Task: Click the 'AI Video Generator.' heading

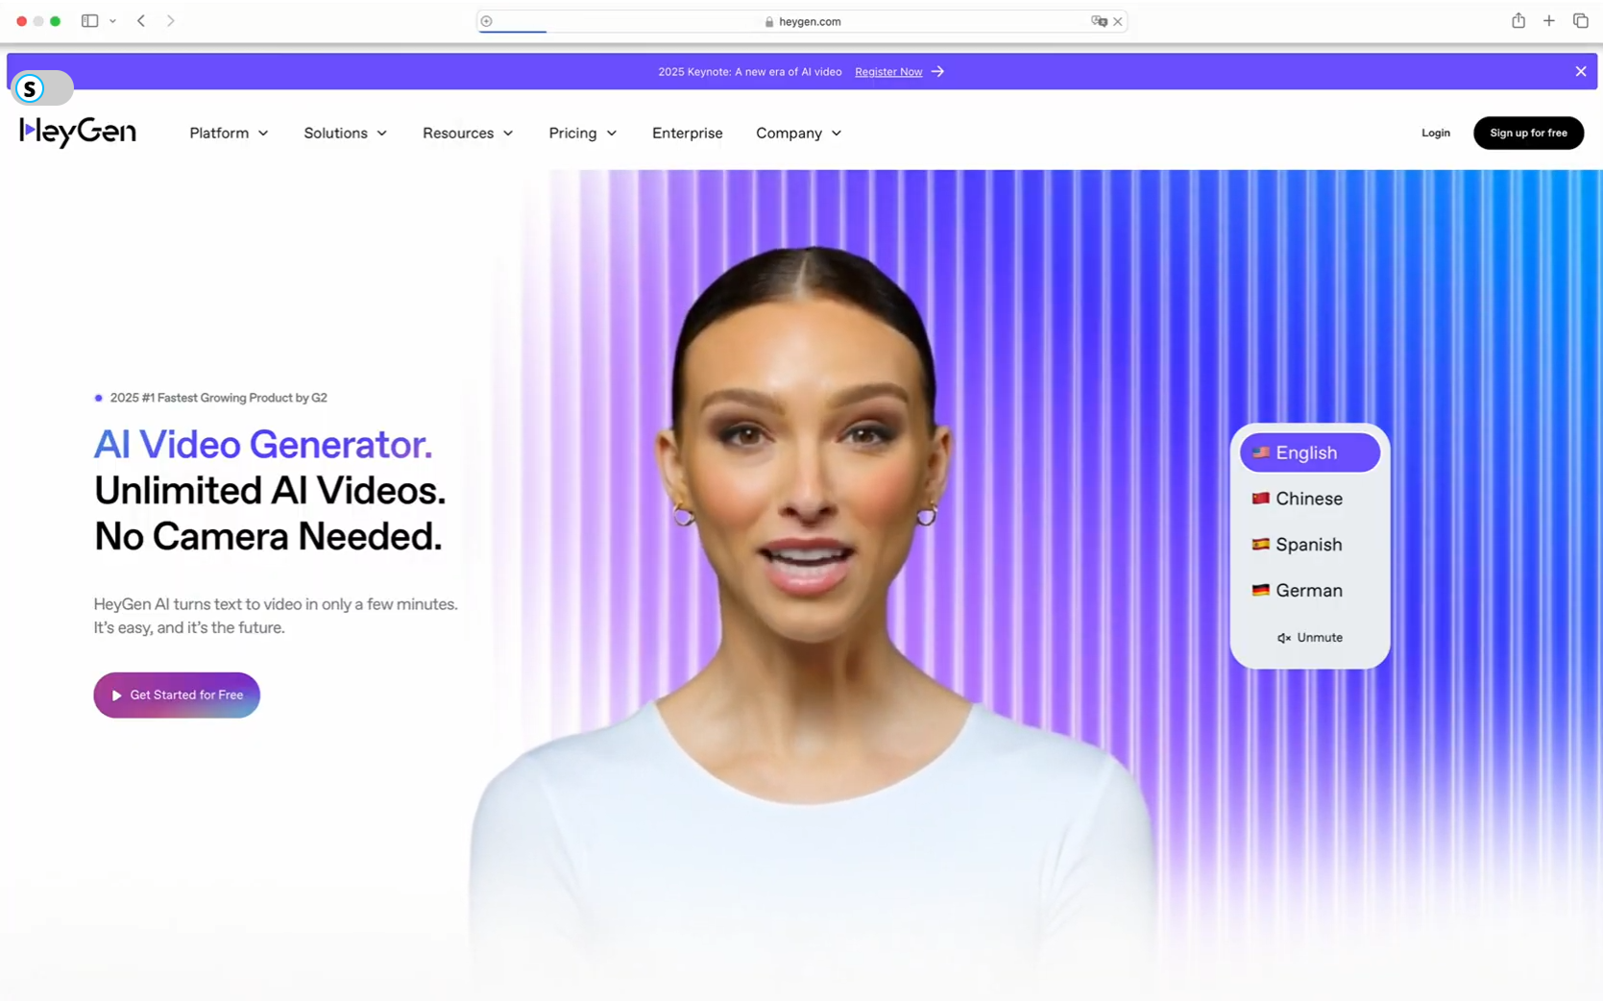Action: (262, 444)
